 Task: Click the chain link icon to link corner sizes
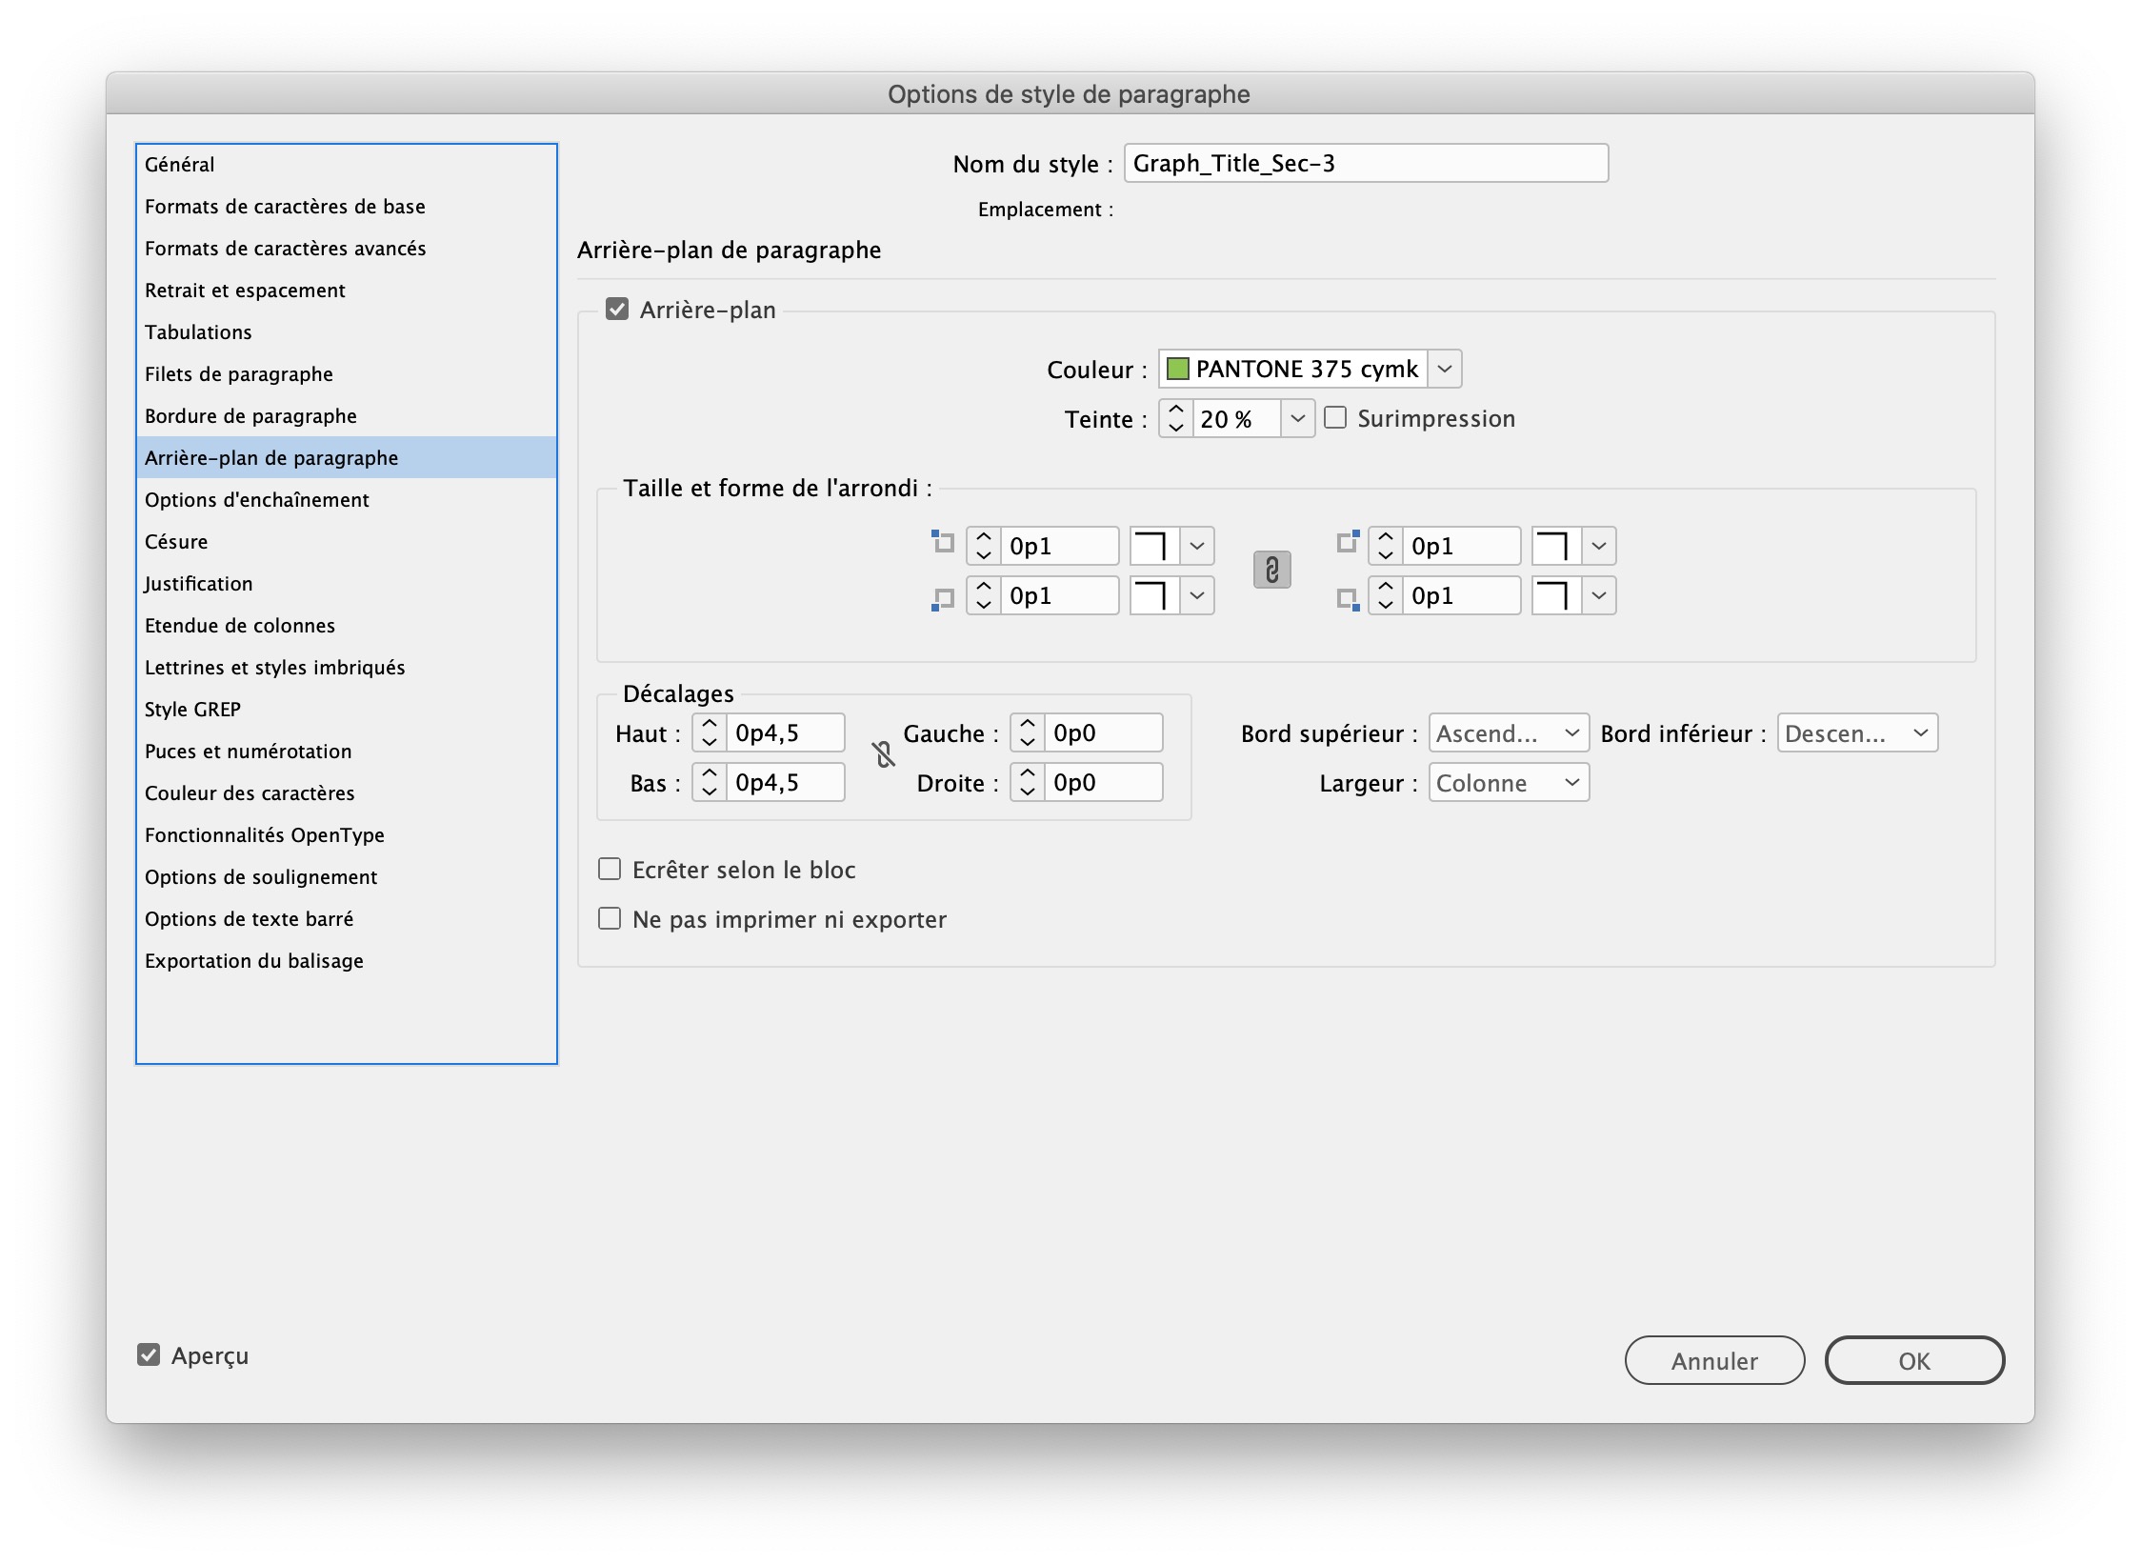1272,570
